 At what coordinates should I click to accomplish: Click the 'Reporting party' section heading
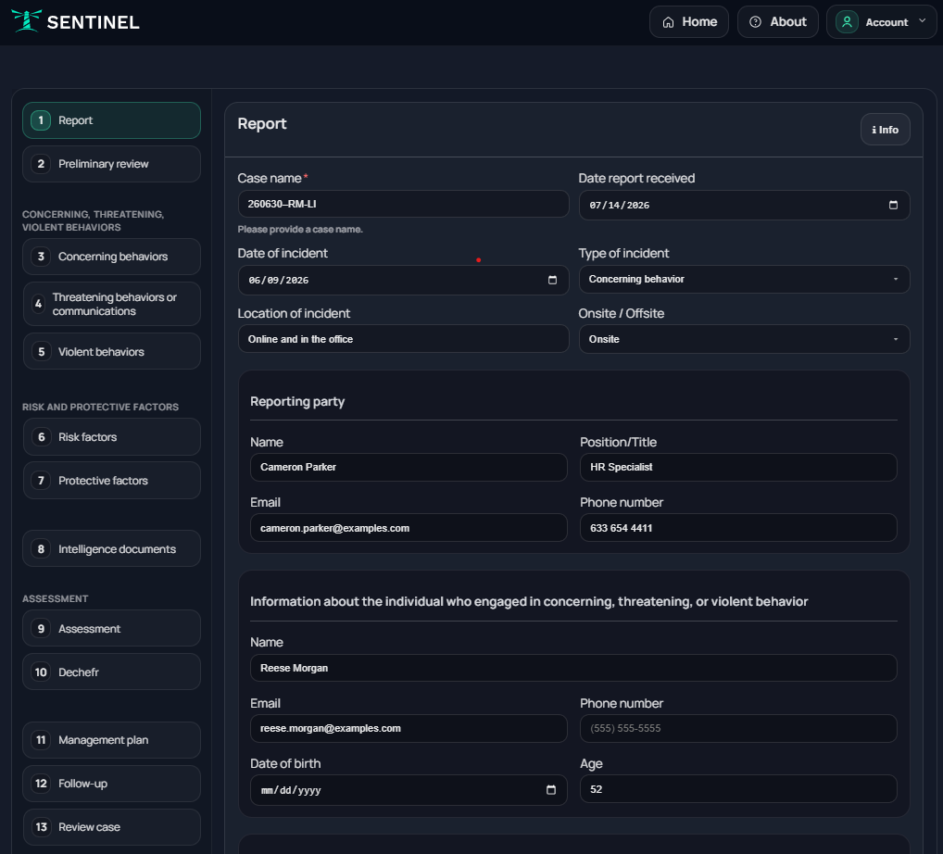[x=297, y=401]
